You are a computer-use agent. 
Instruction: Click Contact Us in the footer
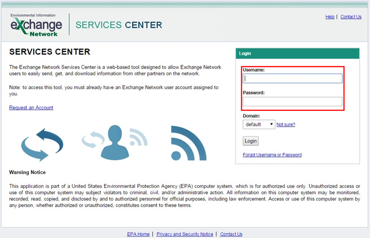tap(231, 234)
